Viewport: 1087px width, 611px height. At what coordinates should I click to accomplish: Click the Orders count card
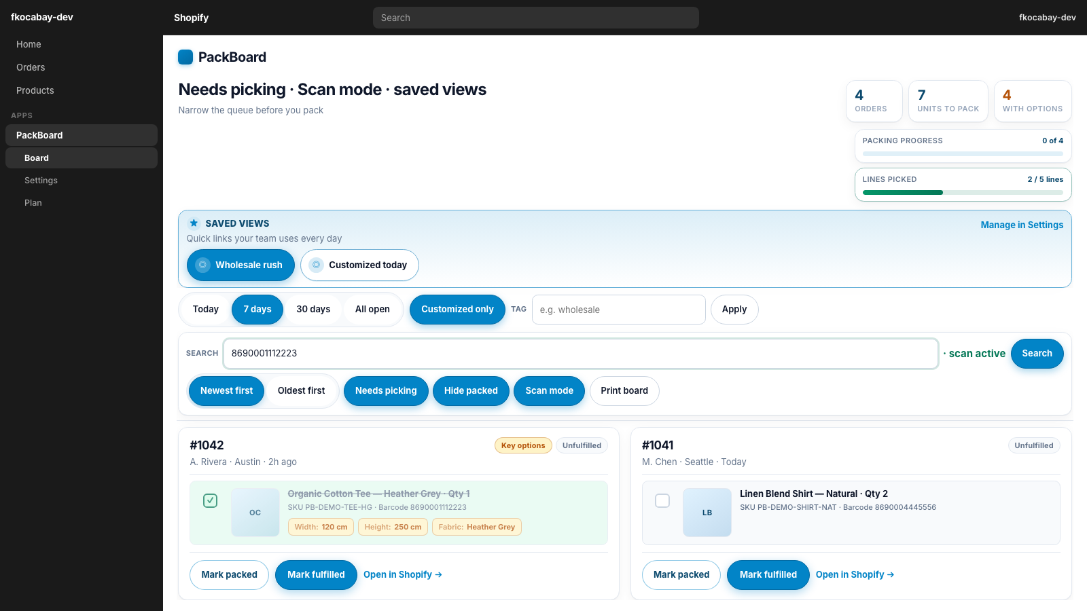tap(874, 101)
